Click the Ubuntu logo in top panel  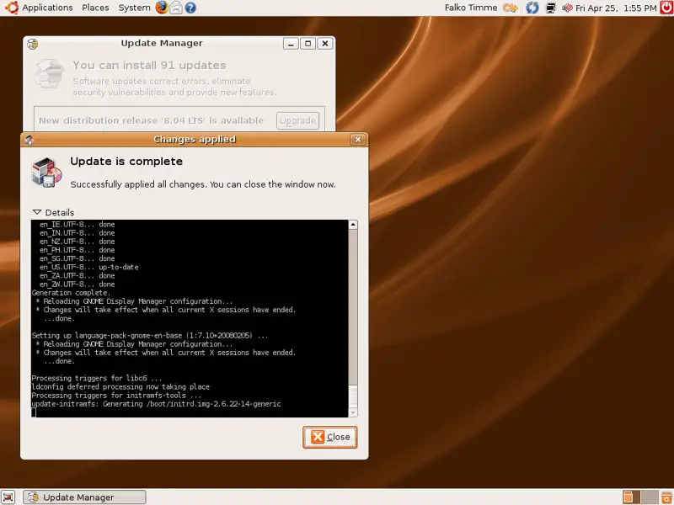[x=12, y=8]
